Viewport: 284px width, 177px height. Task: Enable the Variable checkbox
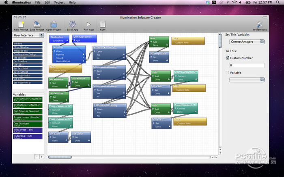pyautogui.click(x=228, y=72)
